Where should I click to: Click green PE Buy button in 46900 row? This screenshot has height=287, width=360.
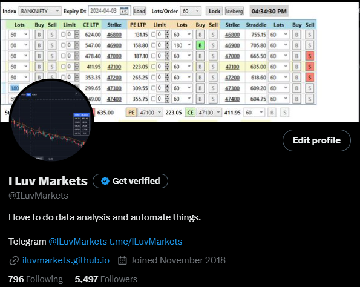tap(200, 45)
